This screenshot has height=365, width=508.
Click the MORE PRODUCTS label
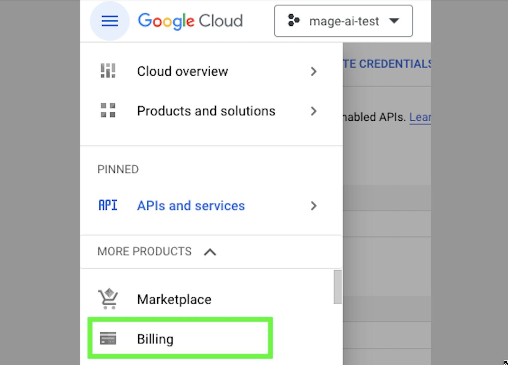[144, 252]
